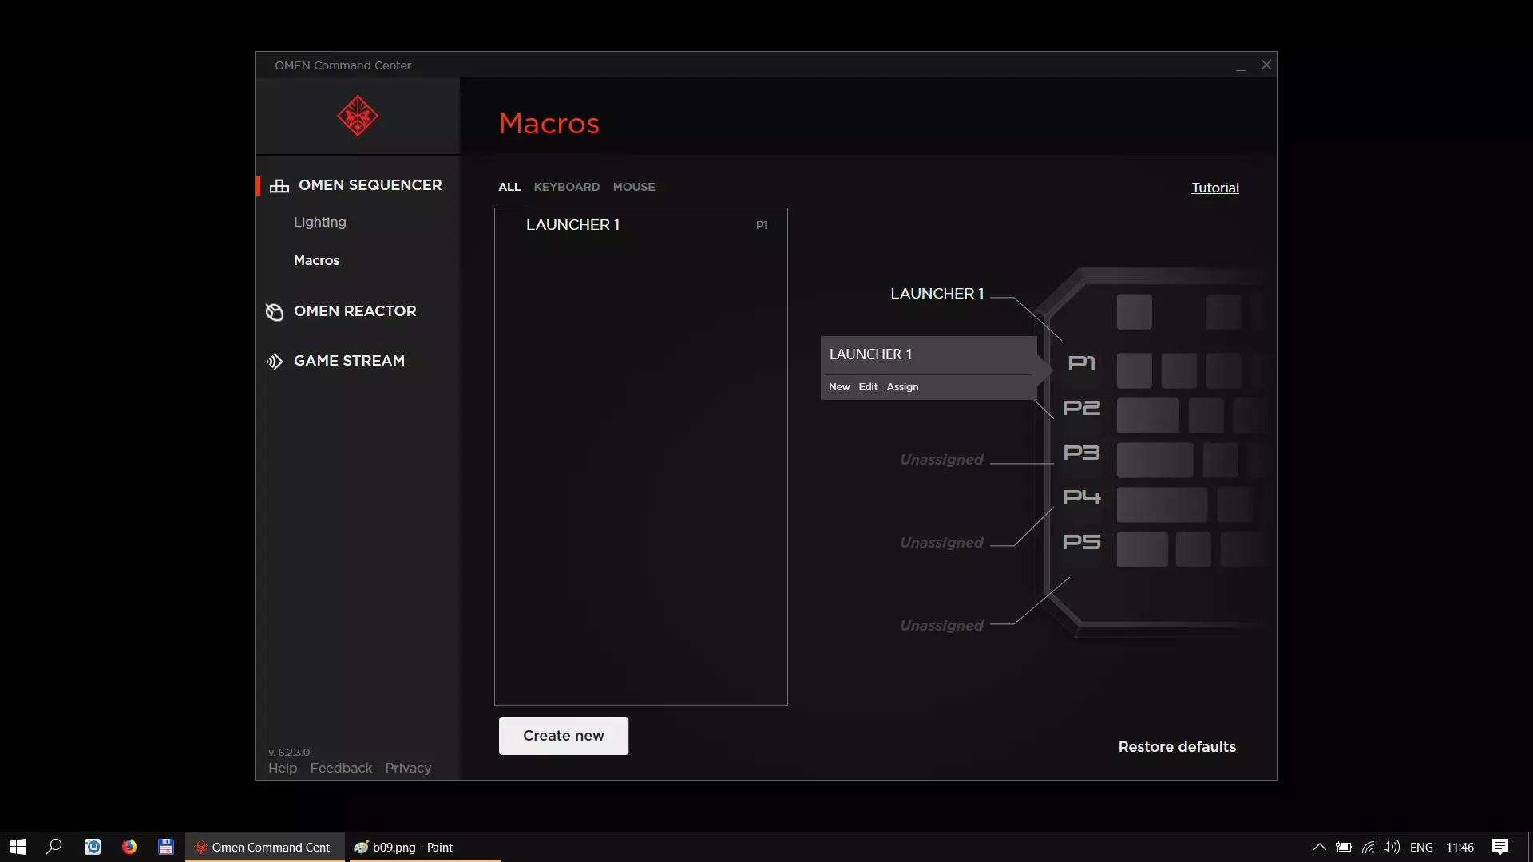Open Windows taskbar search

[53, 847]
